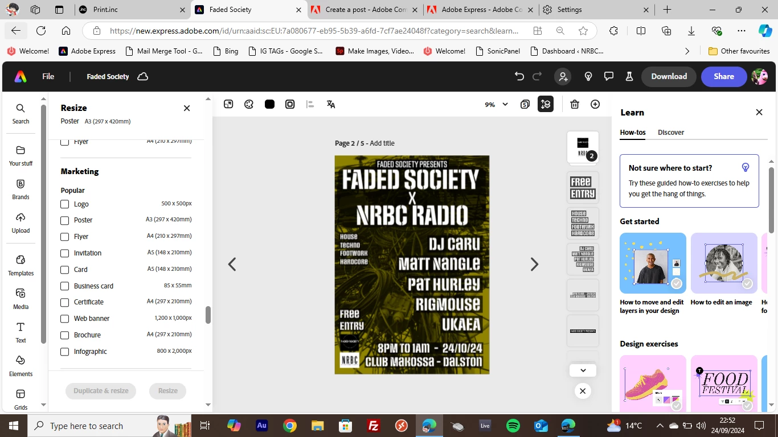This screenshot has width=778, height=437.
Task: Click Duplicate & resize button
Action: 101,391
